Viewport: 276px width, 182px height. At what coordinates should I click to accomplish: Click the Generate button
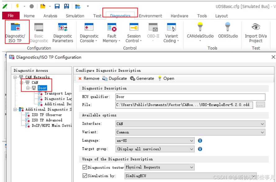pos(142,78)
